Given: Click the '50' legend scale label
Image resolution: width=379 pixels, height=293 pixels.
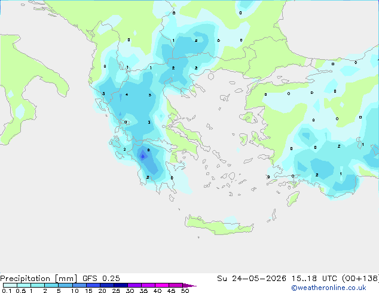Looking at the screenshot, I should click(x=185, y=291).
